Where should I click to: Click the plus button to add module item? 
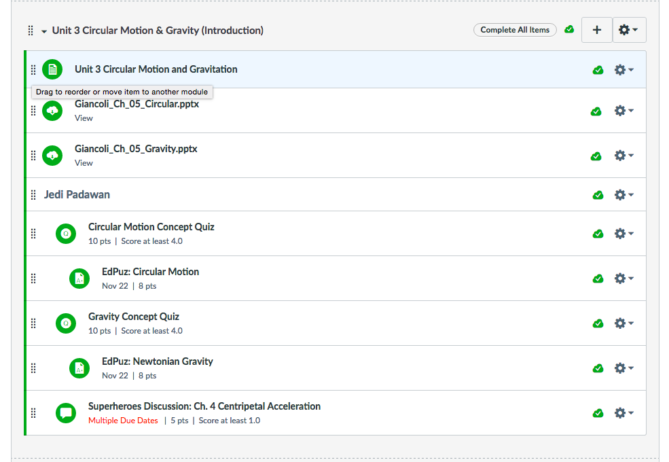click(597, 30)
